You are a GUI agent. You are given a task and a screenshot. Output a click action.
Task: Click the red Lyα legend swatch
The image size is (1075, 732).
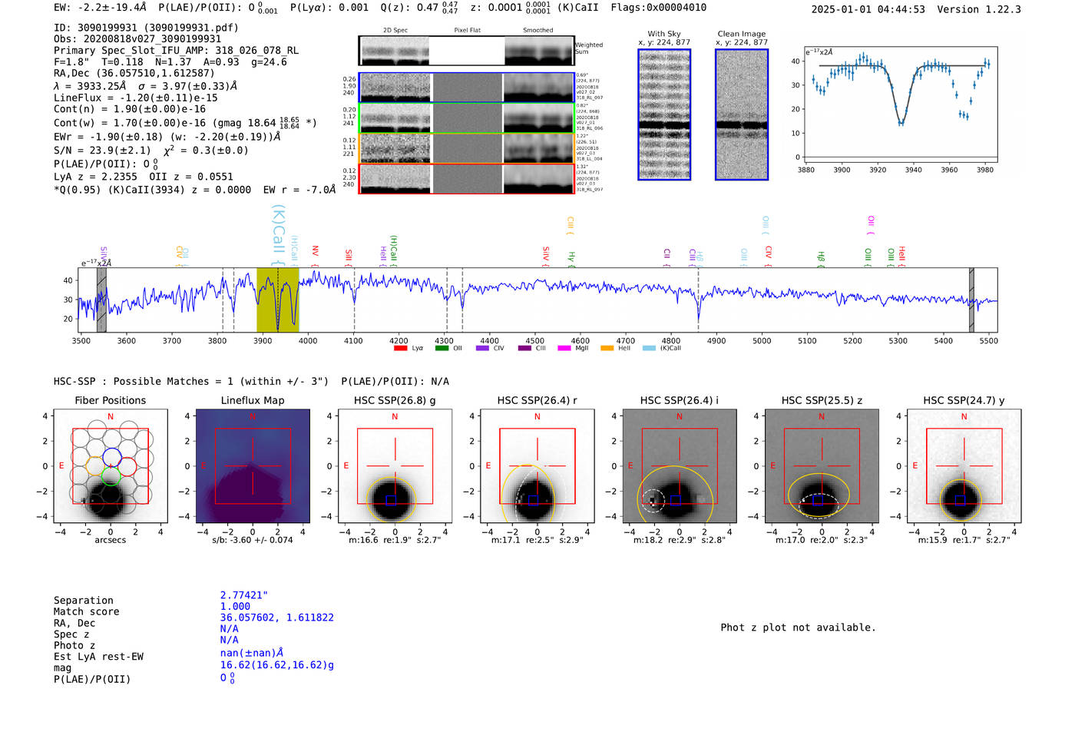point(400,348)
